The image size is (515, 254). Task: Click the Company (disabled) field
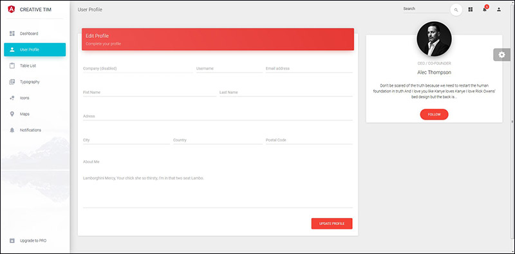click(x=138, y=69)
